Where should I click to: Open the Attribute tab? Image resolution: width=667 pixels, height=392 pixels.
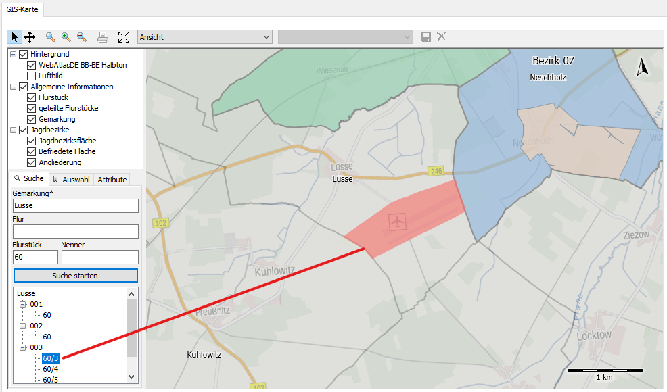112,180
